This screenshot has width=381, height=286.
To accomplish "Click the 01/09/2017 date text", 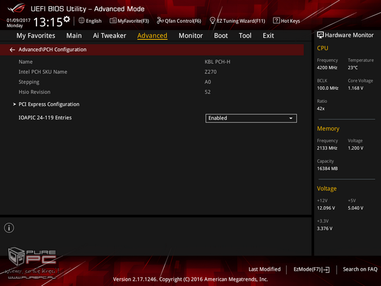I will (18, 20).
